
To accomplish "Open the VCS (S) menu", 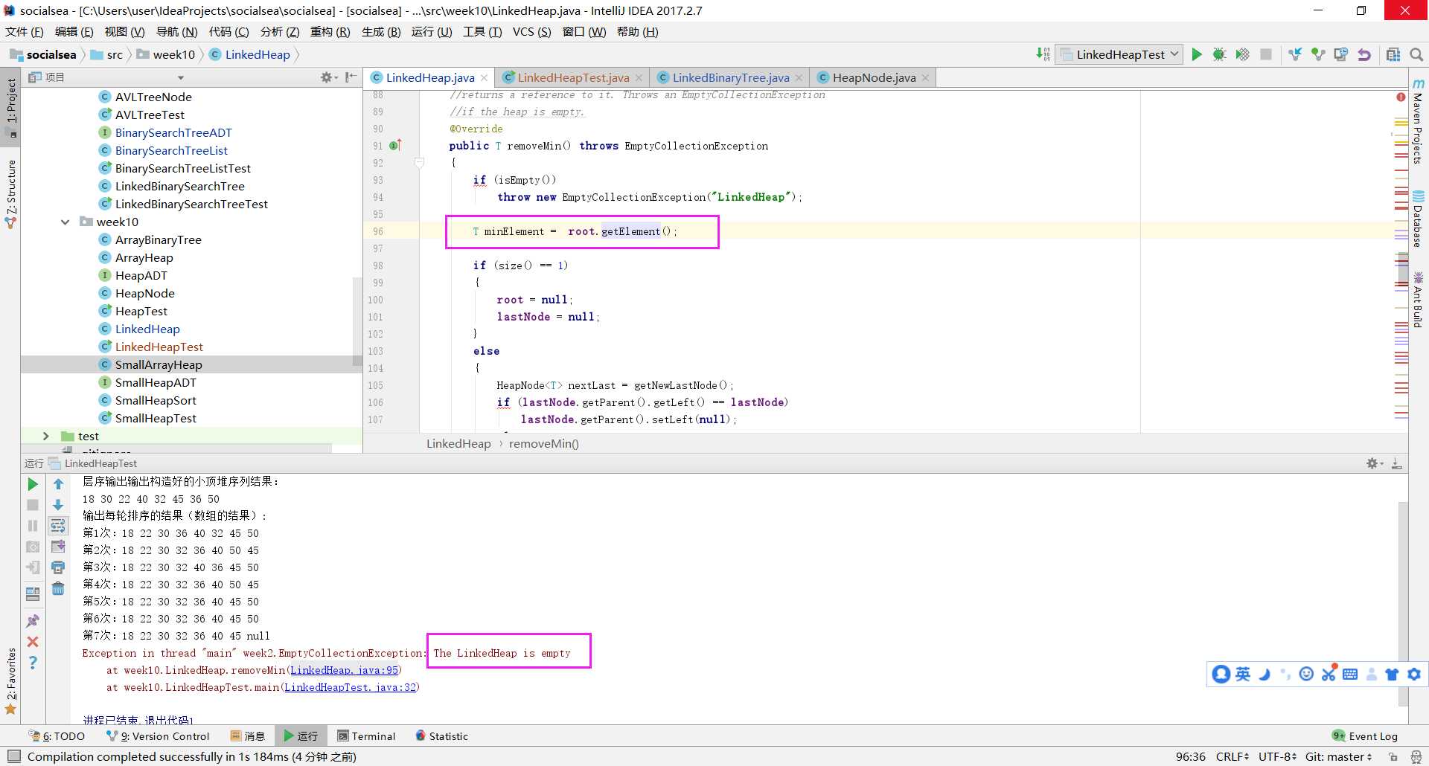I will click(x=531, y=31).
